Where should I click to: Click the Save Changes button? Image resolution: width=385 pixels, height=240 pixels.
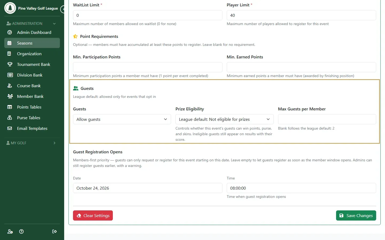pyautogui.click(x=356, y=215)
